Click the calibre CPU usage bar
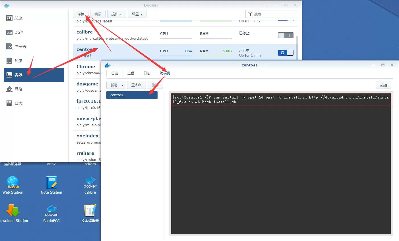The image size is (399, 241). point(176,38)
